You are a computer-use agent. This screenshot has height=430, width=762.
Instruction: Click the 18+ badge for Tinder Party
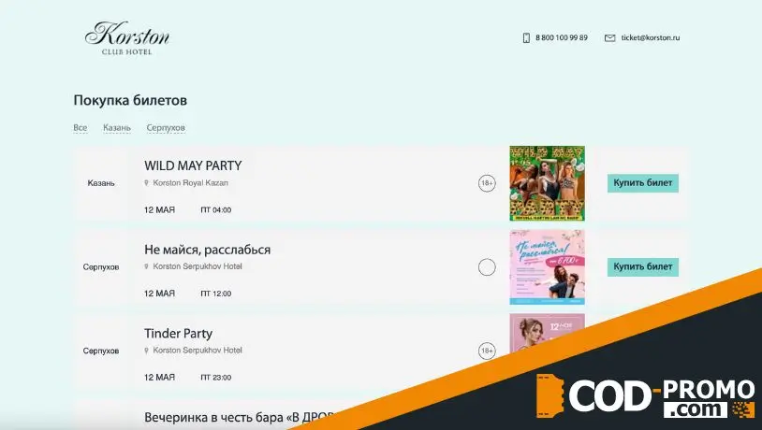point(487,351)
